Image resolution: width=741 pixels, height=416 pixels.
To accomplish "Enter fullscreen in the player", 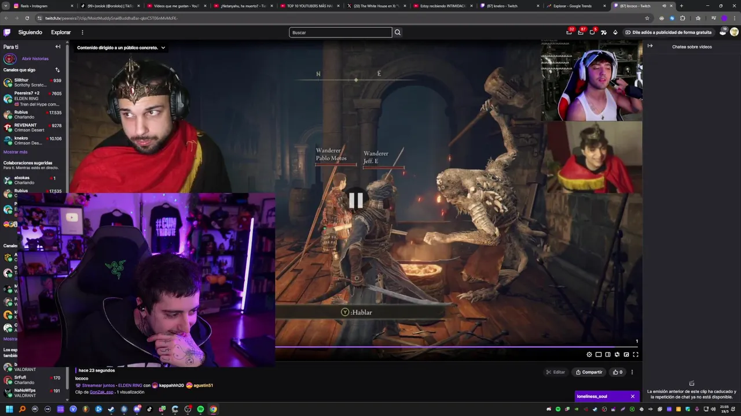I will (636, 355).
